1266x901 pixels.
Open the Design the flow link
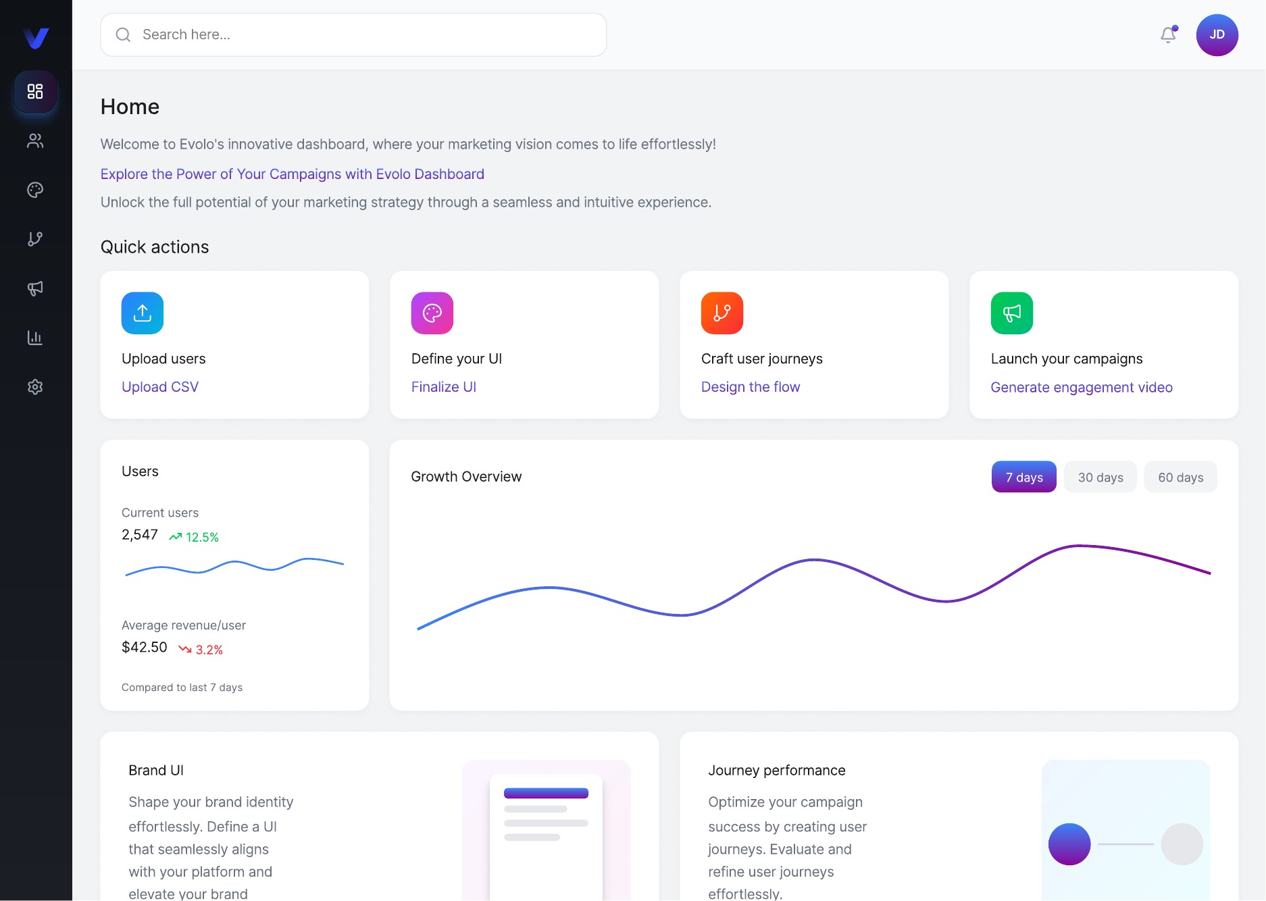(751, 387)
